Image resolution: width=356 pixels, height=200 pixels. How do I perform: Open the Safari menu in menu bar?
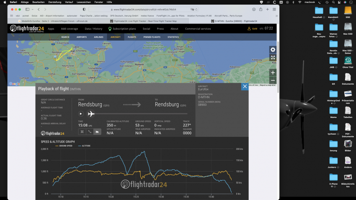coord(13,2)
